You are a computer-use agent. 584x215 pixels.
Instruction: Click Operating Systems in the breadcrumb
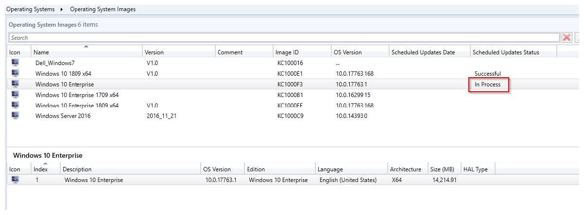pos(30,9)
